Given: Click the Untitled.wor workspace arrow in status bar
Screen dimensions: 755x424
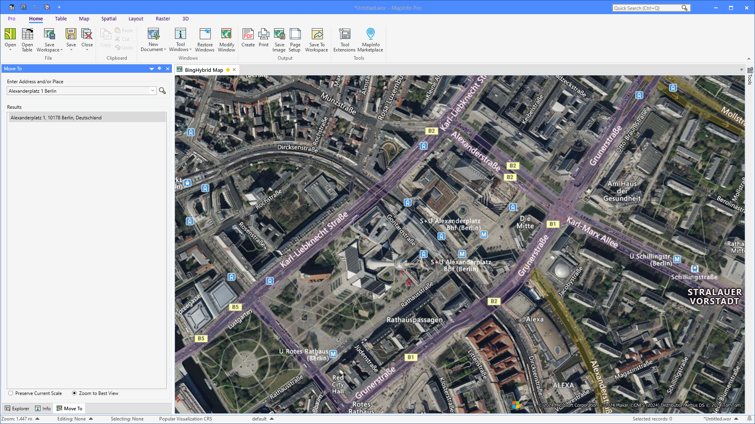Looking at the screenshot, I should tap(736, 419).
